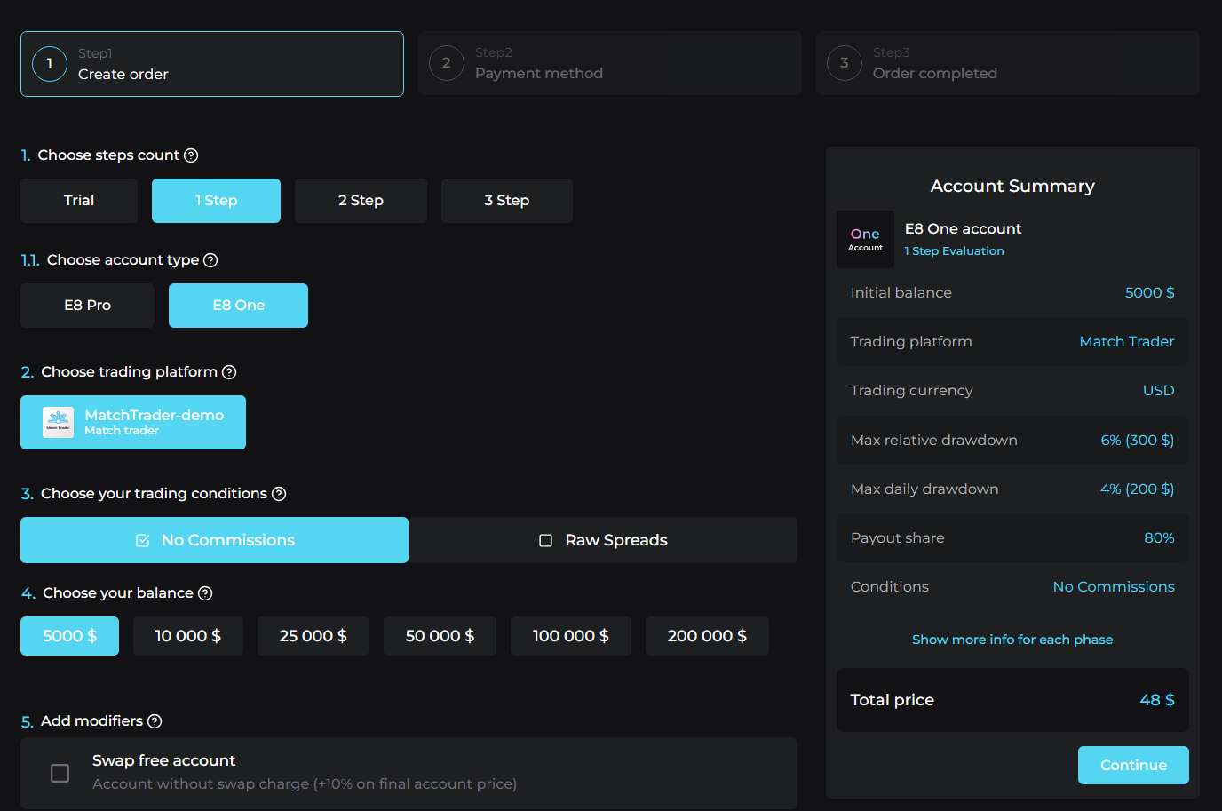Open help icon beside Choose steps count

pyautogui.click(x=191, y=155)
